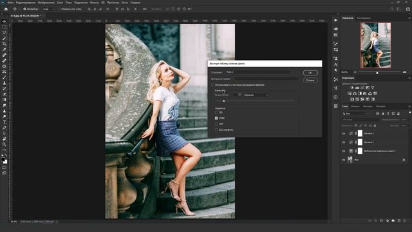Click the foreground color swatch
The width and height of the screenshot is (412, 232).
[x=3, y=159]
